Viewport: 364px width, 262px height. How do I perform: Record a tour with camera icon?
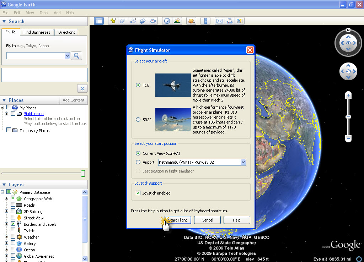point(153,21)
